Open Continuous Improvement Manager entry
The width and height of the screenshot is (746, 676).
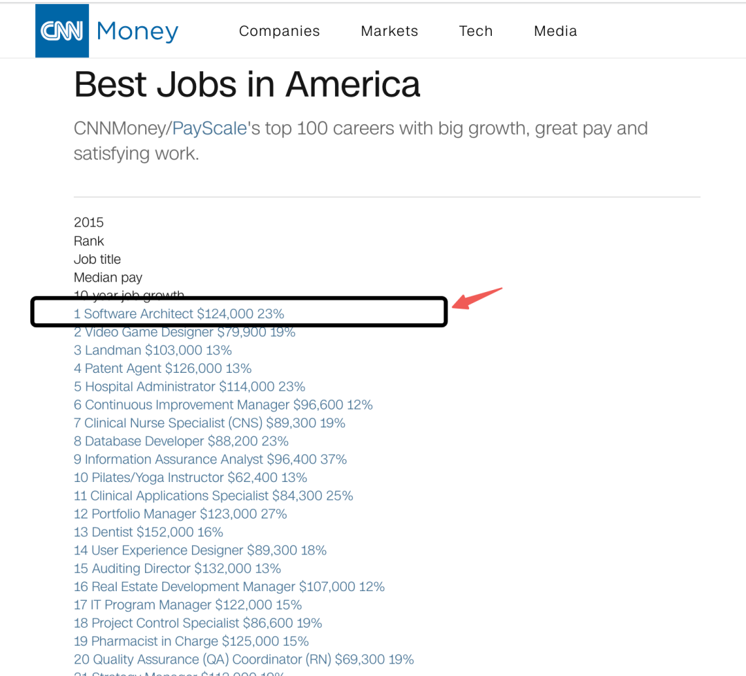223,405
